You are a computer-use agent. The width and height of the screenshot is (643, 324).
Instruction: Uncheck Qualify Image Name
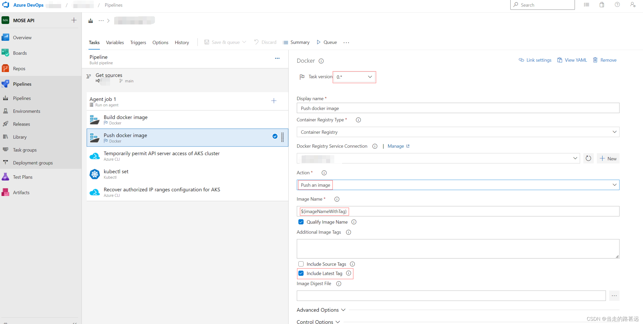(x=301, y=222)
